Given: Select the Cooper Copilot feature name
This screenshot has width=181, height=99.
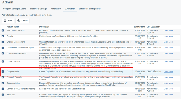Looking at the screenshot, I should [x=13, y=71].
